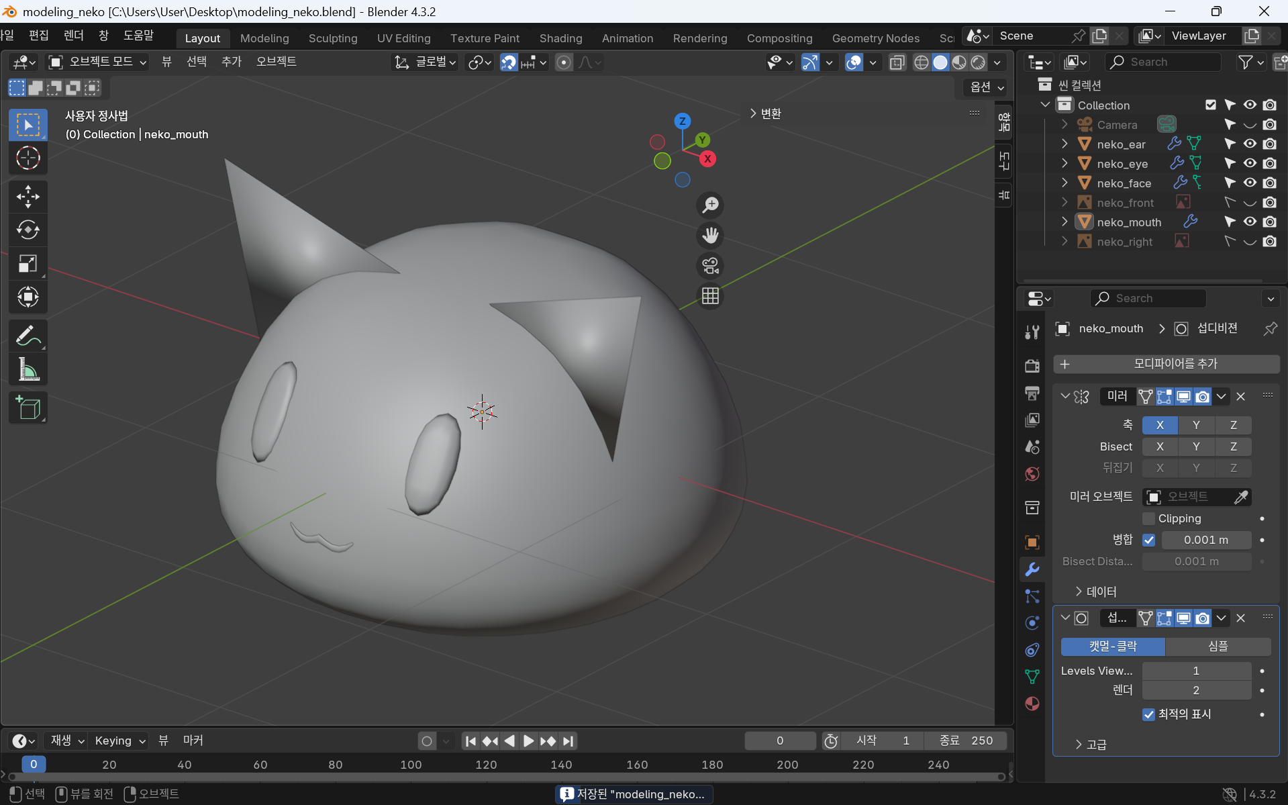
Task: Collapse the mirror (미러) modifier panel
Action: 1065,396
